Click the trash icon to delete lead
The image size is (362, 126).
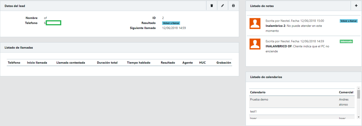tap(211, 6)
